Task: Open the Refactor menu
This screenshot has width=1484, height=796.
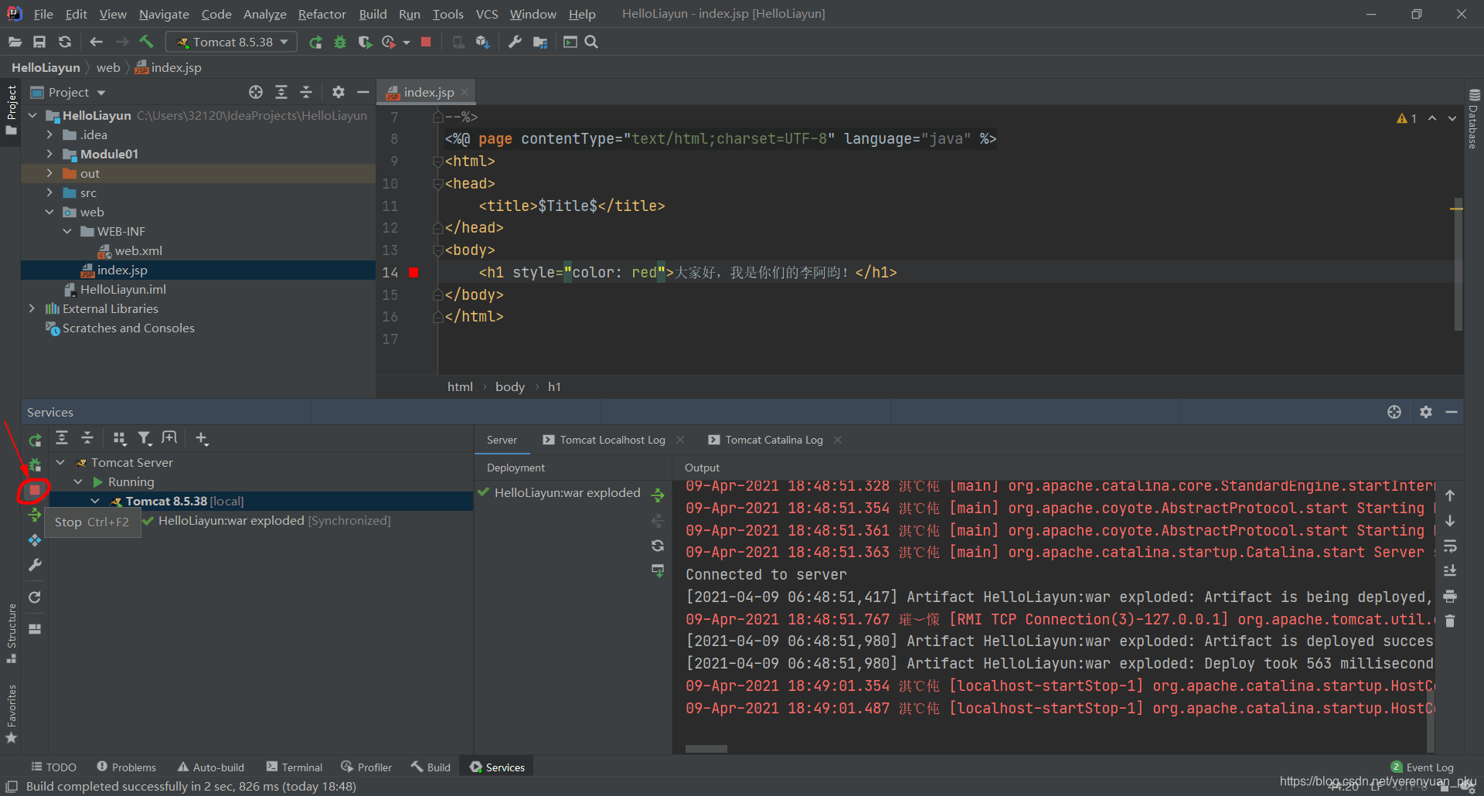Action: point(322,14)
